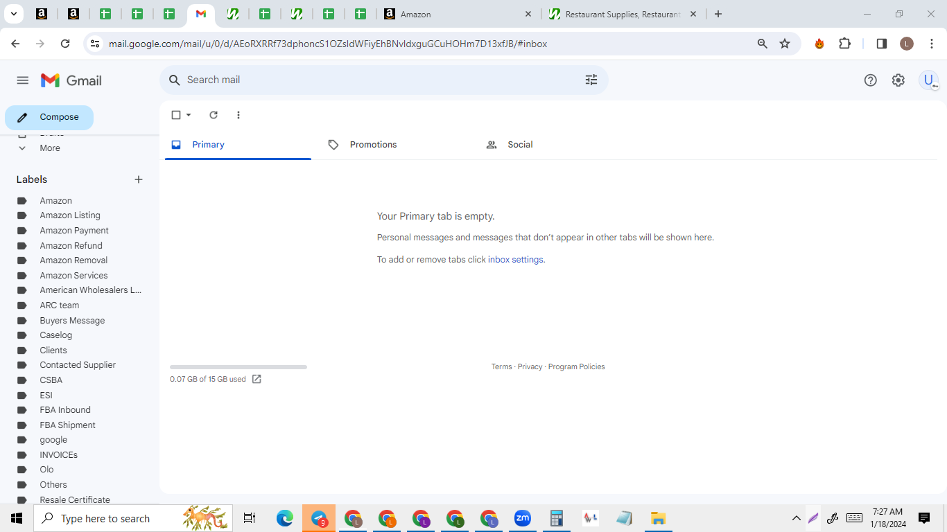This screenshot has height=532, width=947.
Task: Click the Windows taskbar search box
Action: coord(133,518)
